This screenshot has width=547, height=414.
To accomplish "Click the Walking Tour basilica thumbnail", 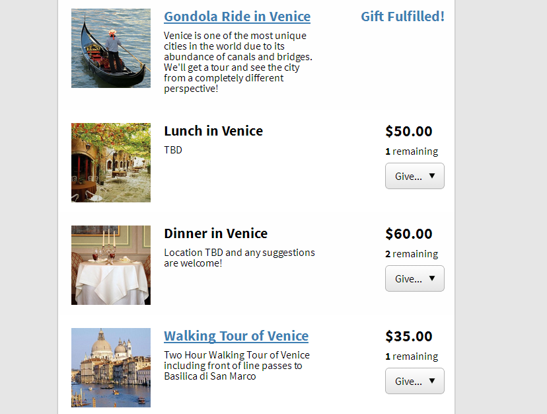I will pos(111,368).
